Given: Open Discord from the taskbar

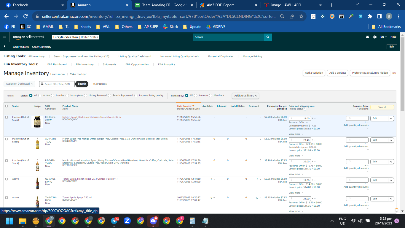Looking at the screenshot, I should tap(153, 221).
